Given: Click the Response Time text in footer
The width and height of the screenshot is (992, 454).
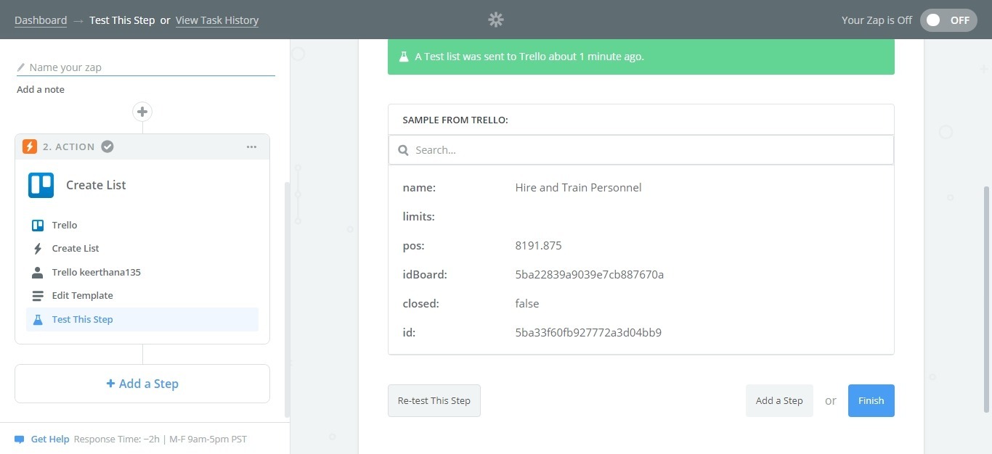Looking at the screenshot, I should click(160, 439).
